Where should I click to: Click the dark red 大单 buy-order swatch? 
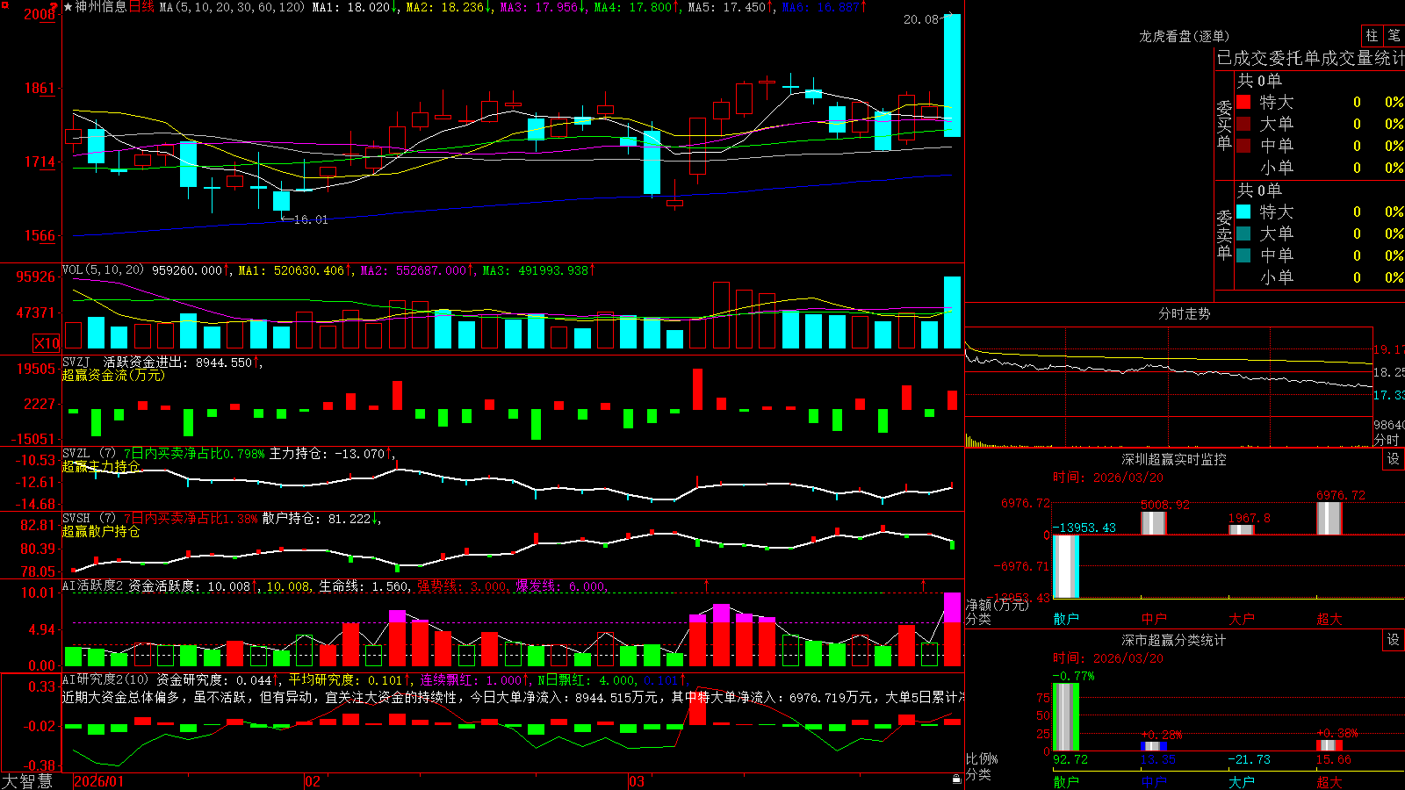point(1243,124)
